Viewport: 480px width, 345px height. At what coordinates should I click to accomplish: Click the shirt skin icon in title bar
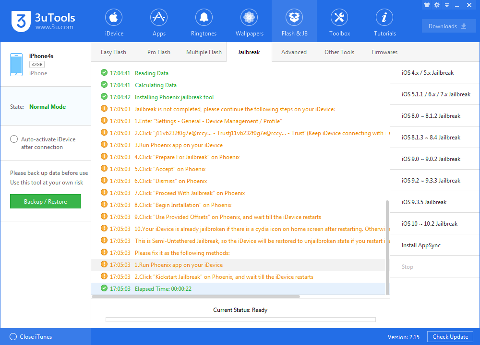[427, 5]
